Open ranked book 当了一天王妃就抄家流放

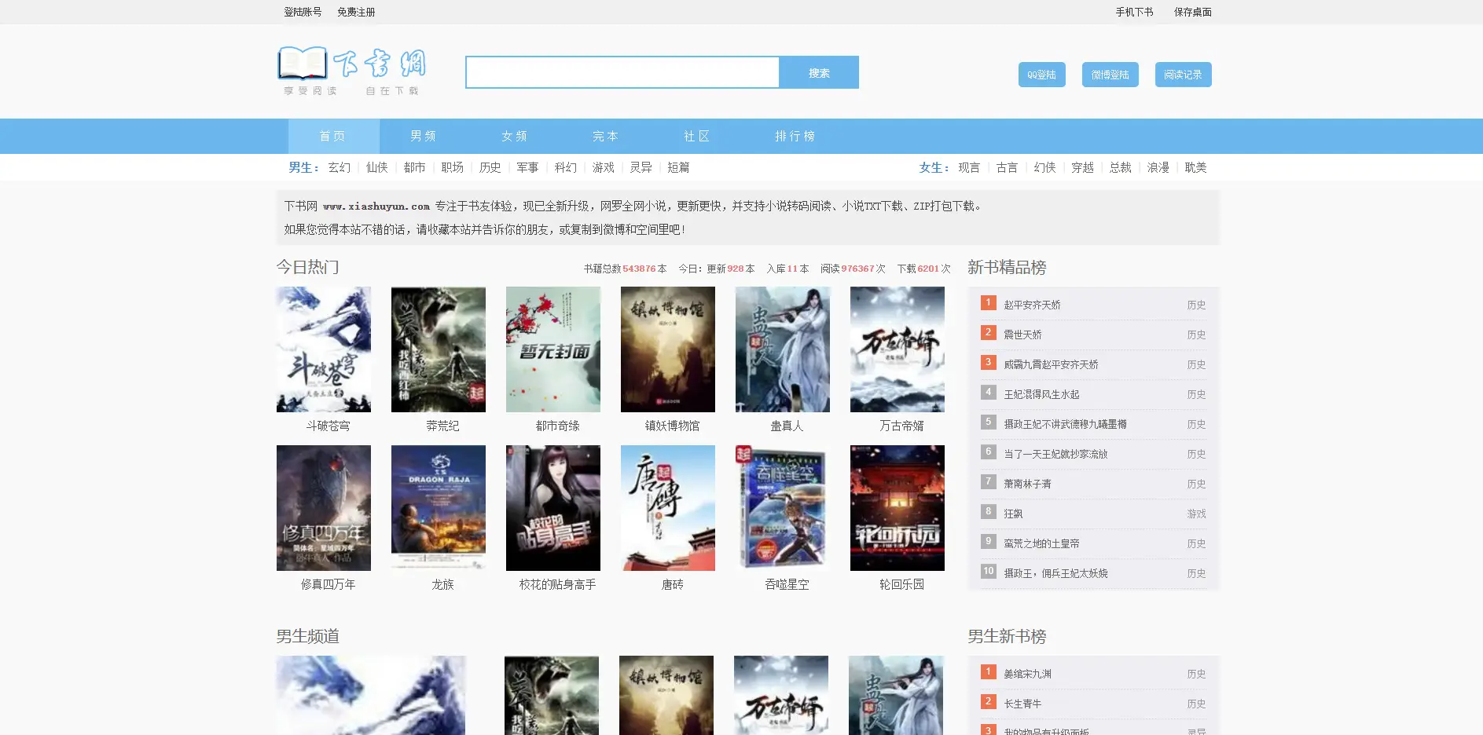point(1055,454)
